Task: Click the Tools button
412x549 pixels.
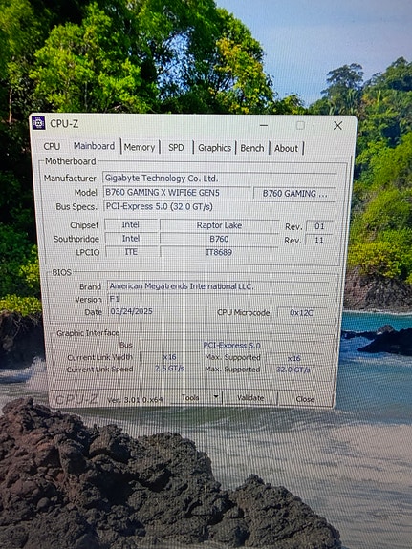Action: click(x=190, y=398)
